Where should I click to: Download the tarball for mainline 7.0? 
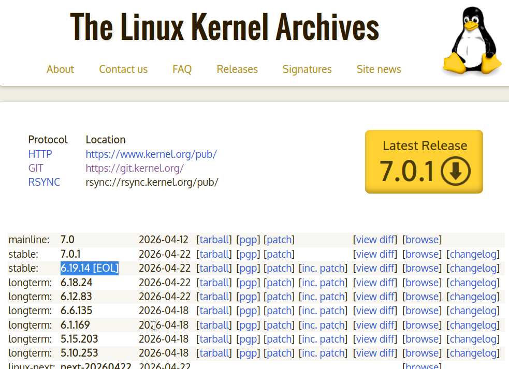pos(214,240)
